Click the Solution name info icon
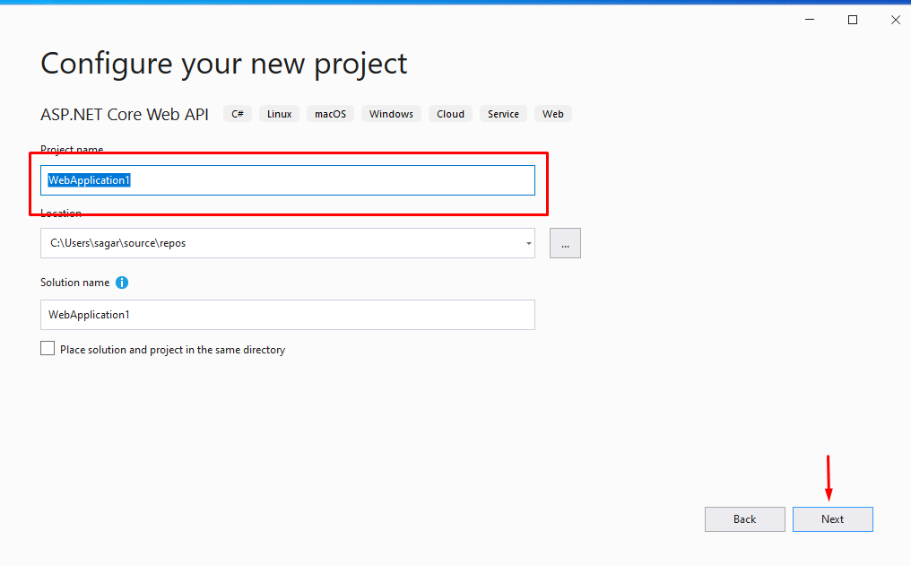The width and height of the screenshot is (911, 566). click(x=122, y=283)
